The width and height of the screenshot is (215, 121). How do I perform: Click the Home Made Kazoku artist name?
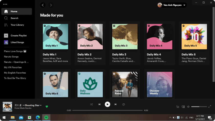(23, 108)
